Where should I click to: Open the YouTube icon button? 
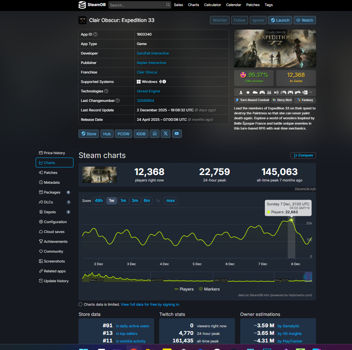[177, 134]
